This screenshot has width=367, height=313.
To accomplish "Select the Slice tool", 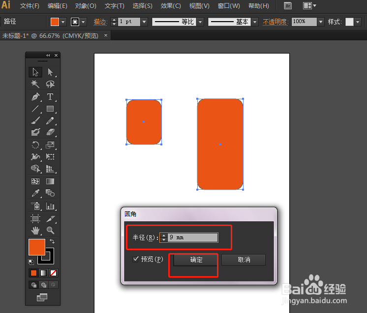I will coord(50,219).
